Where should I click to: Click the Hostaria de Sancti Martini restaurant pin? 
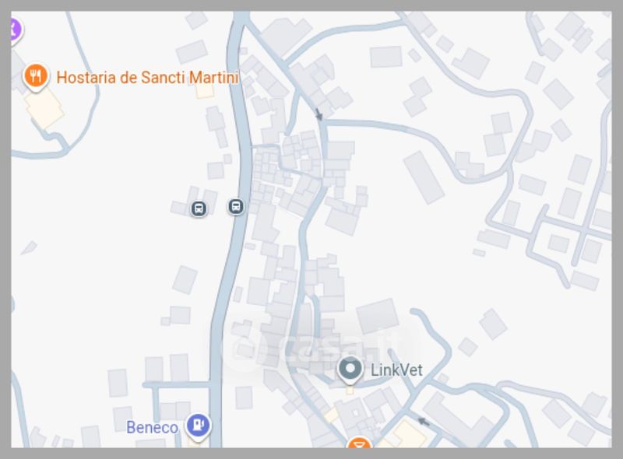pyautogui.click(x=36, y=77)
